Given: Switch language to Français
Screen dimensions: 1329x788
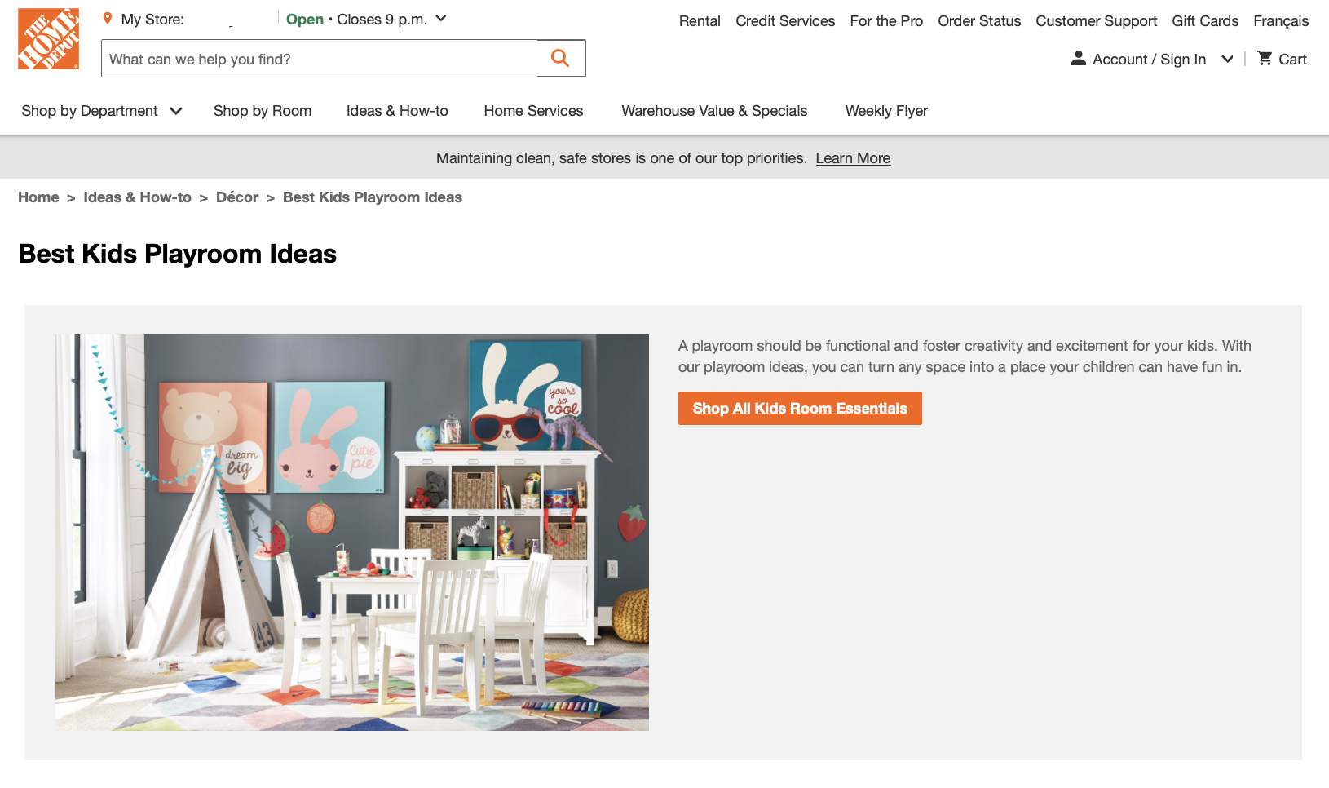Looking at the screenshot, I should pos(1281,21).
